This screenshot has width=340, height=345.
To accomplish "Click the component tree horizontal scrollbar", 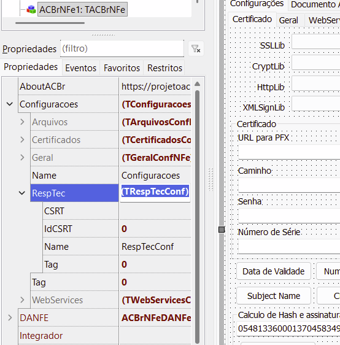I will [50, 23].
